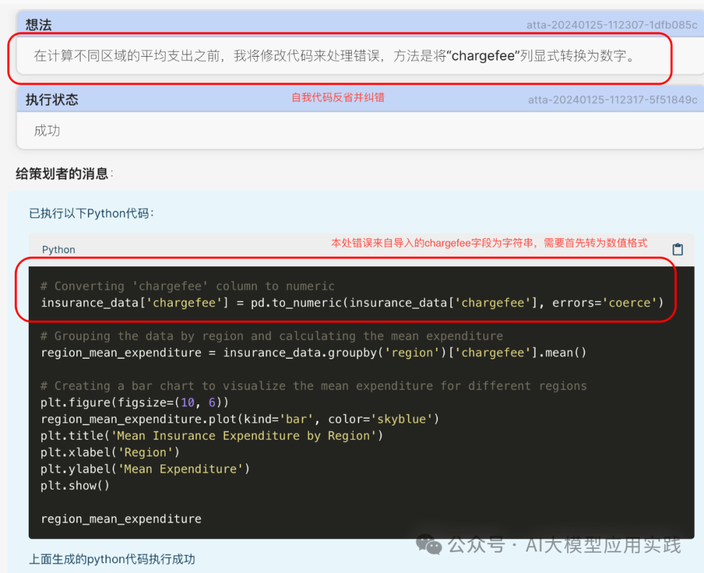This screenshot has width=704, height=573.
Task: Click the 给策划者的消息 heading
Action: (x=63, y=173)
